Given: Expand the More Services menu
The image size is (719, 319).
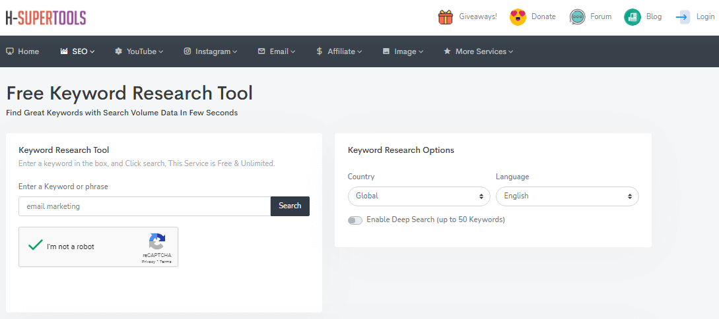Looking at the screenshot, I should click(478, 51).
